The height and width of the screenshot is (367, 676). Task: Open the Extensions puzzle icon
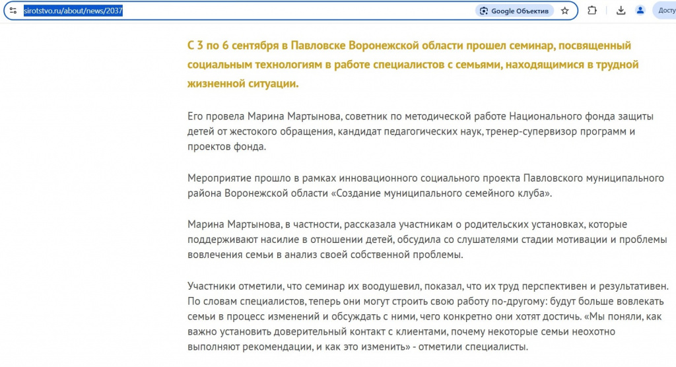(x=592, y=11)
